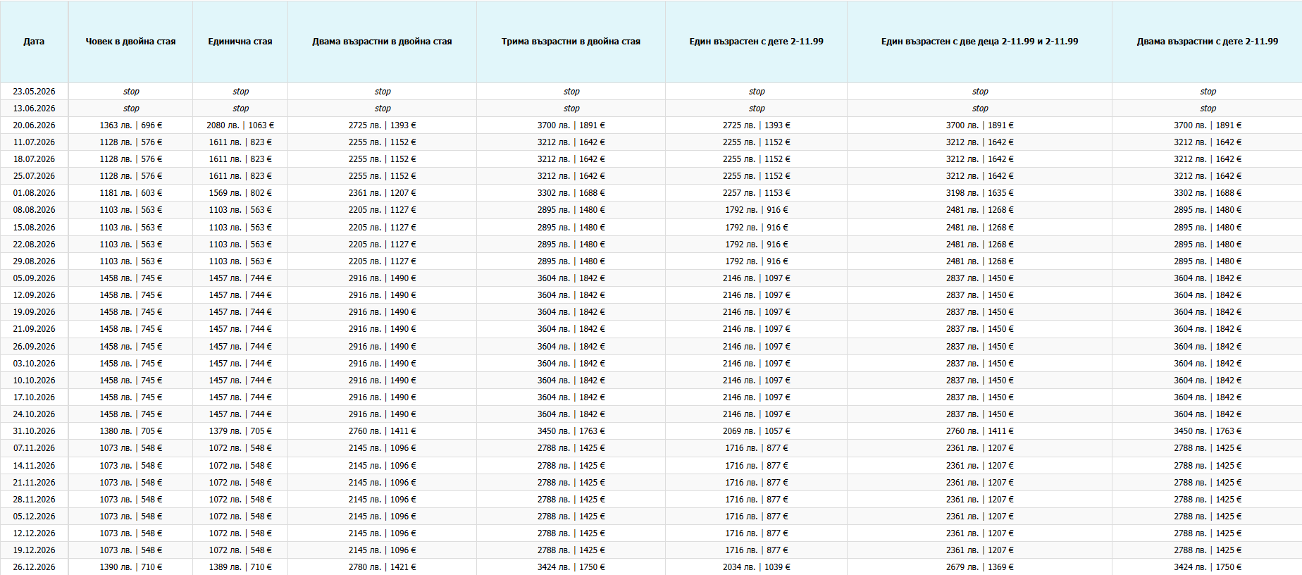Click the 3450 лв. triple price on 31.10.2026
Viewport: 1302px width, 575px height.
(554, 431)
